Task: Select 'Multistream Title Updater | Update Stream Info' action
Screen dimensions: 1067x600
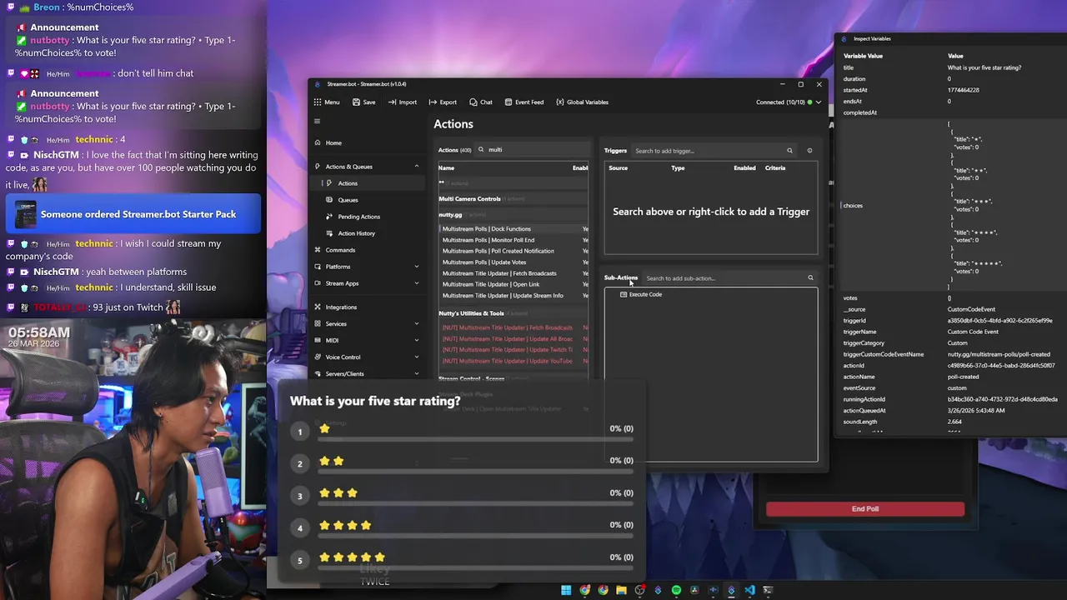Action: click(513, 296)
